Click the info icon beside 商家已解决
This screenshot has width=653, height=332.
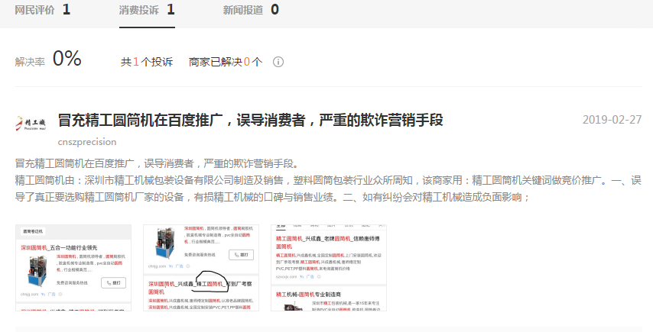[x=278, y=62]
